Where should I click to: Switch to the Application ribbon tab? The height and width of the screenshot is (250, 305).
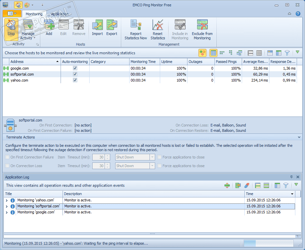[60, 14]
